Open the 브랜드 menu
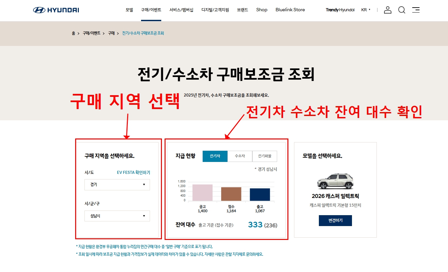This screenshot has height=272, width=448. [242, 10]
